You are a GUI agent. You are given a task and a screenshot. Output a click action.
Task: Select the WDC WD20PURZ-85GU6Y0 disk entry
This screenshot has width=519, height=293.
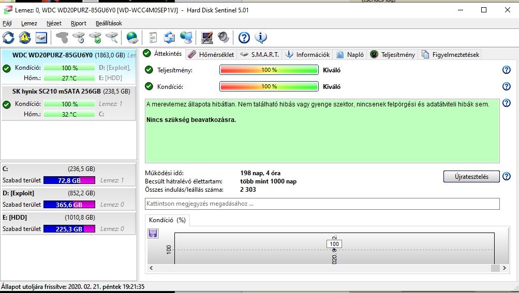(x=68, y=67)
